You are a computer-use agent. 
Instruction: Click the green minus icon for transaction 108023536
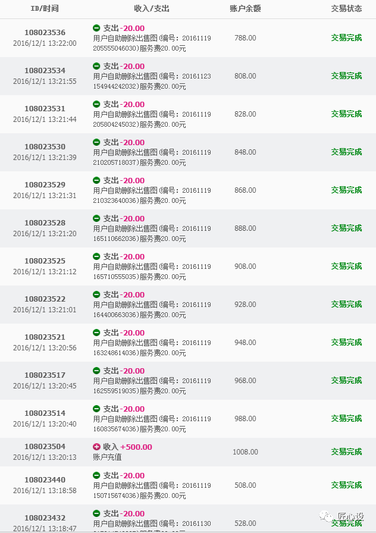coord(97,28)
